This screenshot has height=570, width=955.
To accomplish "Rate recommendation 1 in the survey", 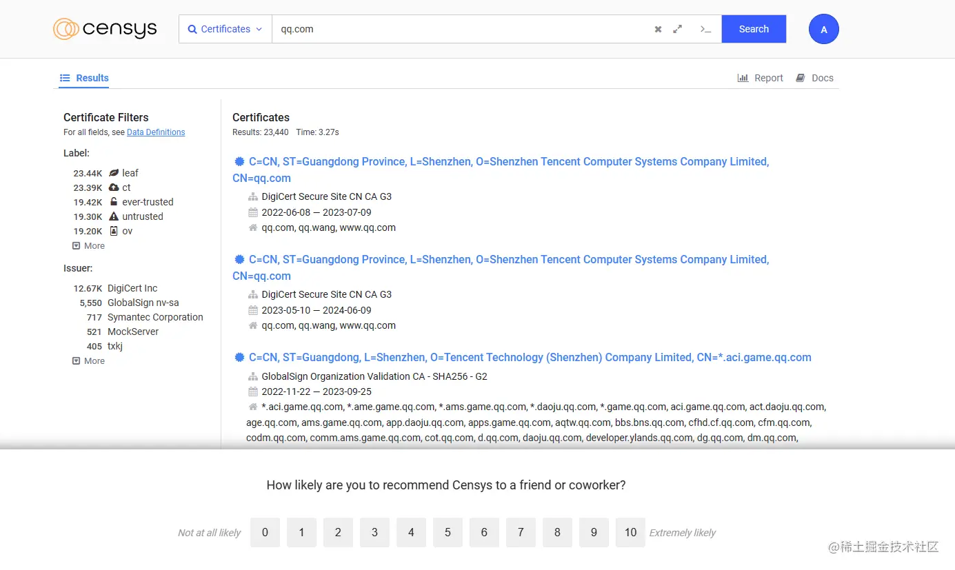I will coord(301,532).
